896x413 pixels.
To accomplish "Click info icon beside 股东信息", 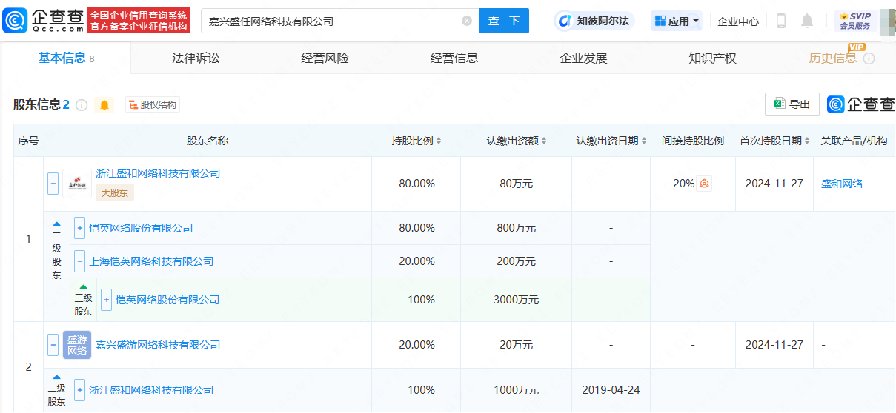I will pyautogui.click(x=82, y=105).
